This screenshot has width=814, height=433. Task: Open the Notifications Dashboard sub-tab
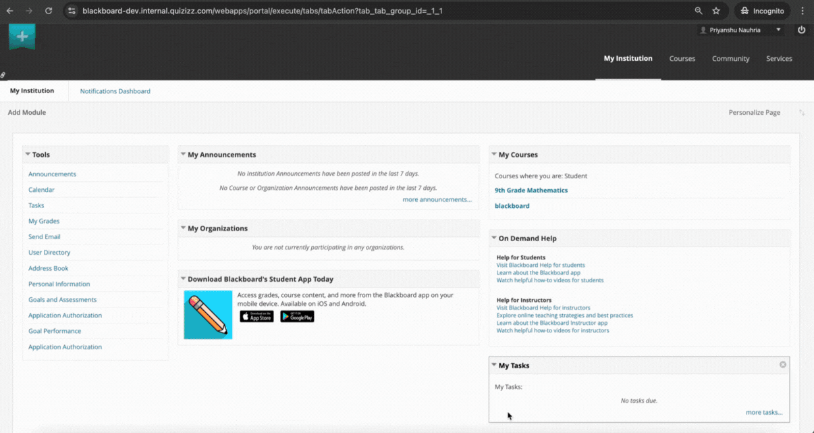[x=115, y=91]
